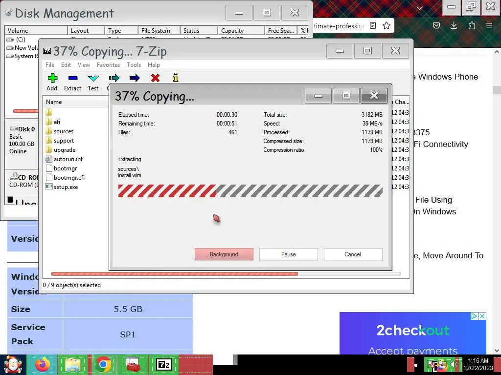Click the red X Delete toolbar icon

[x=155, y=78]
